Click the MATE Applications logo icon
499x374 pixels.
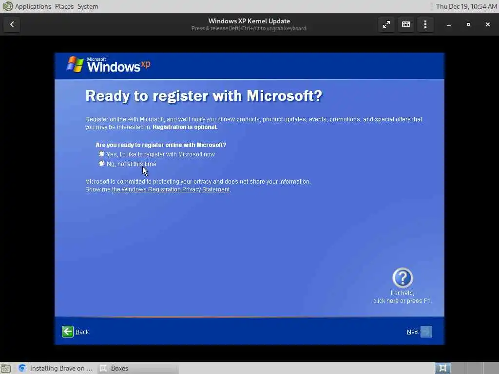pyautogui.click(x=8, y=6)
